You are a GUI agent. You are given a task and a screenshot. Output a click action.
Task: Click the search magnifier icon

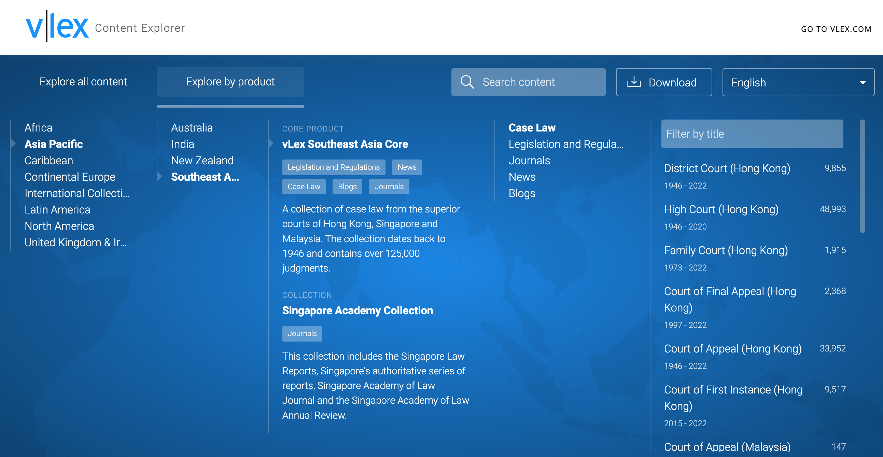pos(467,82)
